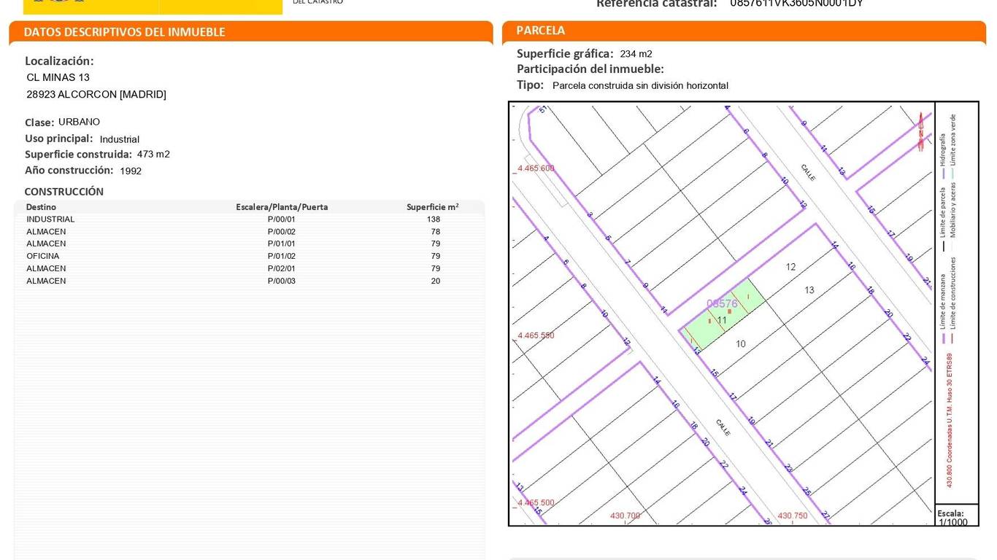Click the 'Superficie gráfica:' label

click(565, 53)
